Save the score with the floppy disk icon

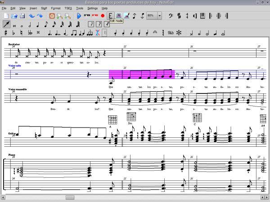pos(22,16)
